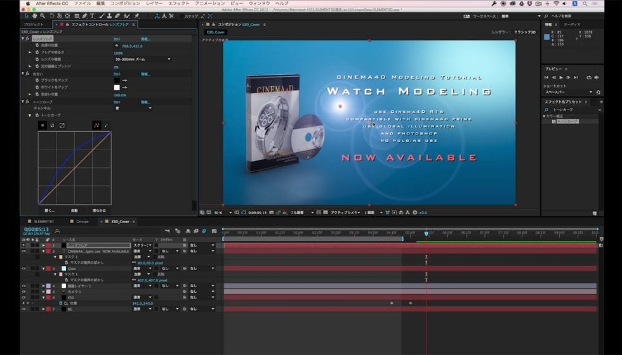Select the Roto Brush tool
622x355 pixels.
tap(126, 16)
